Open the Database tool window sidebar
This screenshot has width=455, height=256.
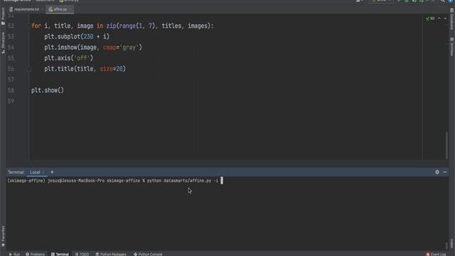coord(452,19)
